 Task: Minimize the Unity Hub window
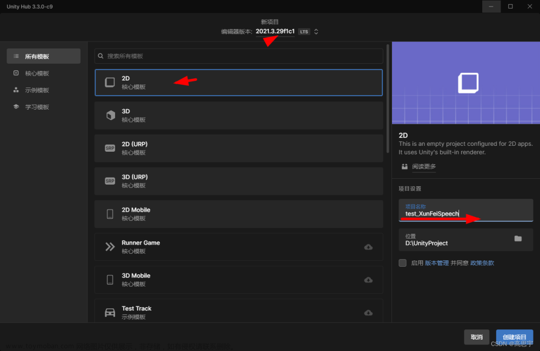click(x=491, y=6)
